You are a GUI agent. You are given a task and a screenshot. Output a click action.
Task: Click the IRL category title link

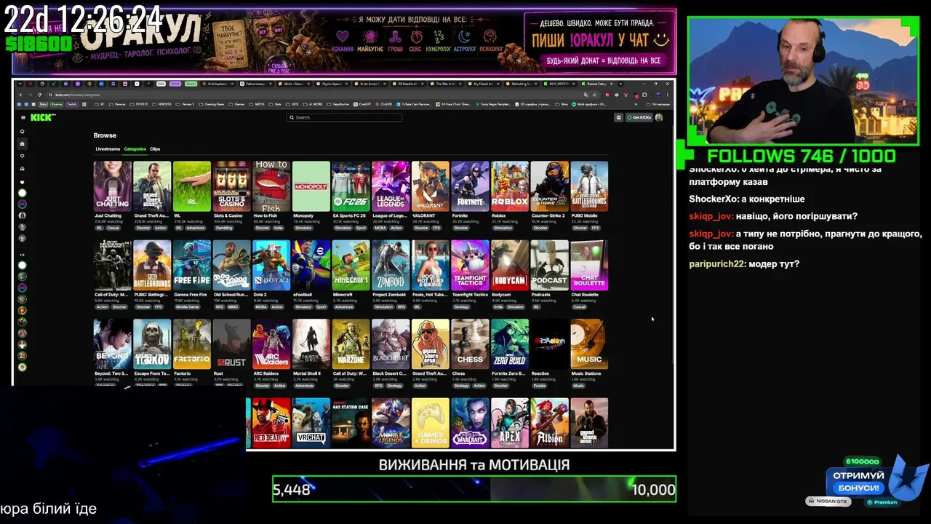pos(177,215)
